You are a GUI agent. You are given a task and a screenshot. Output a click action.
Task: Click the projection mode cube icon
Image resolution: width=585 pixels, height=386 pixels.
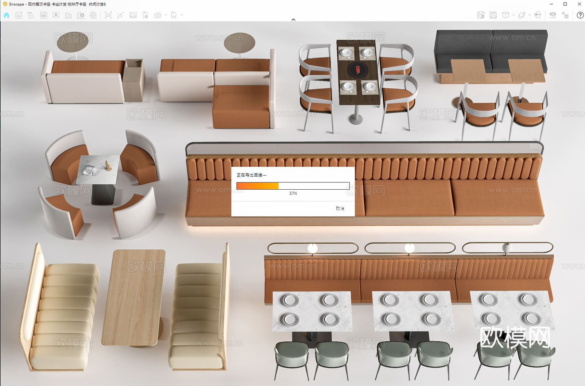[x=505, y=15]
